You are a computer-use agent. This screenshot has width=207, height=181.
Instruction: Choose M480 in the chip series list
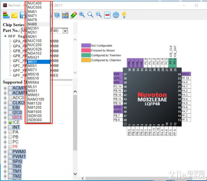39,24
